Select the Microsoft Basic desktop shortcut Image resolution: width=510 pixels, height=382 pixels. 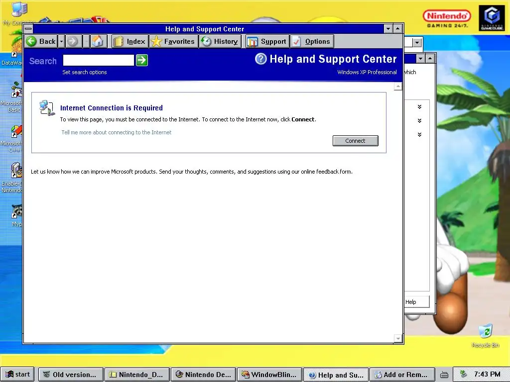(13, 97)
